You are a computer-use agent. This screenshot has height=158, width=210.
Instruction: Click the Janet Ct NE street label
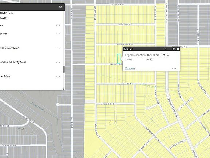pos(185,104)
